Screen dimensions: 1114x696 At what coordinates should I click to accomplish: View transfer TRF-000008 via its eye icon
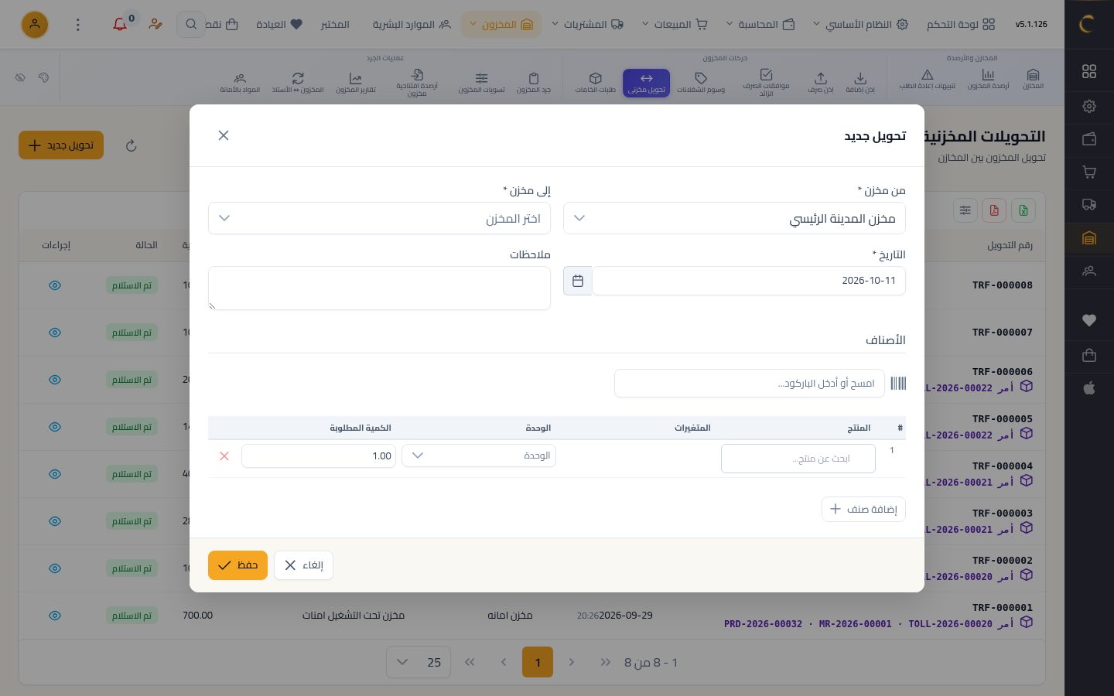point(55,285)
